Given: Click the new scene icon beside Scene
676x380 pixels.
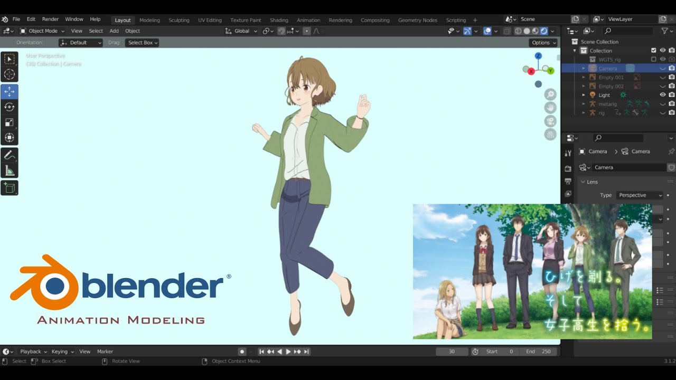Looking at the screenshot, I should (576, 19).
